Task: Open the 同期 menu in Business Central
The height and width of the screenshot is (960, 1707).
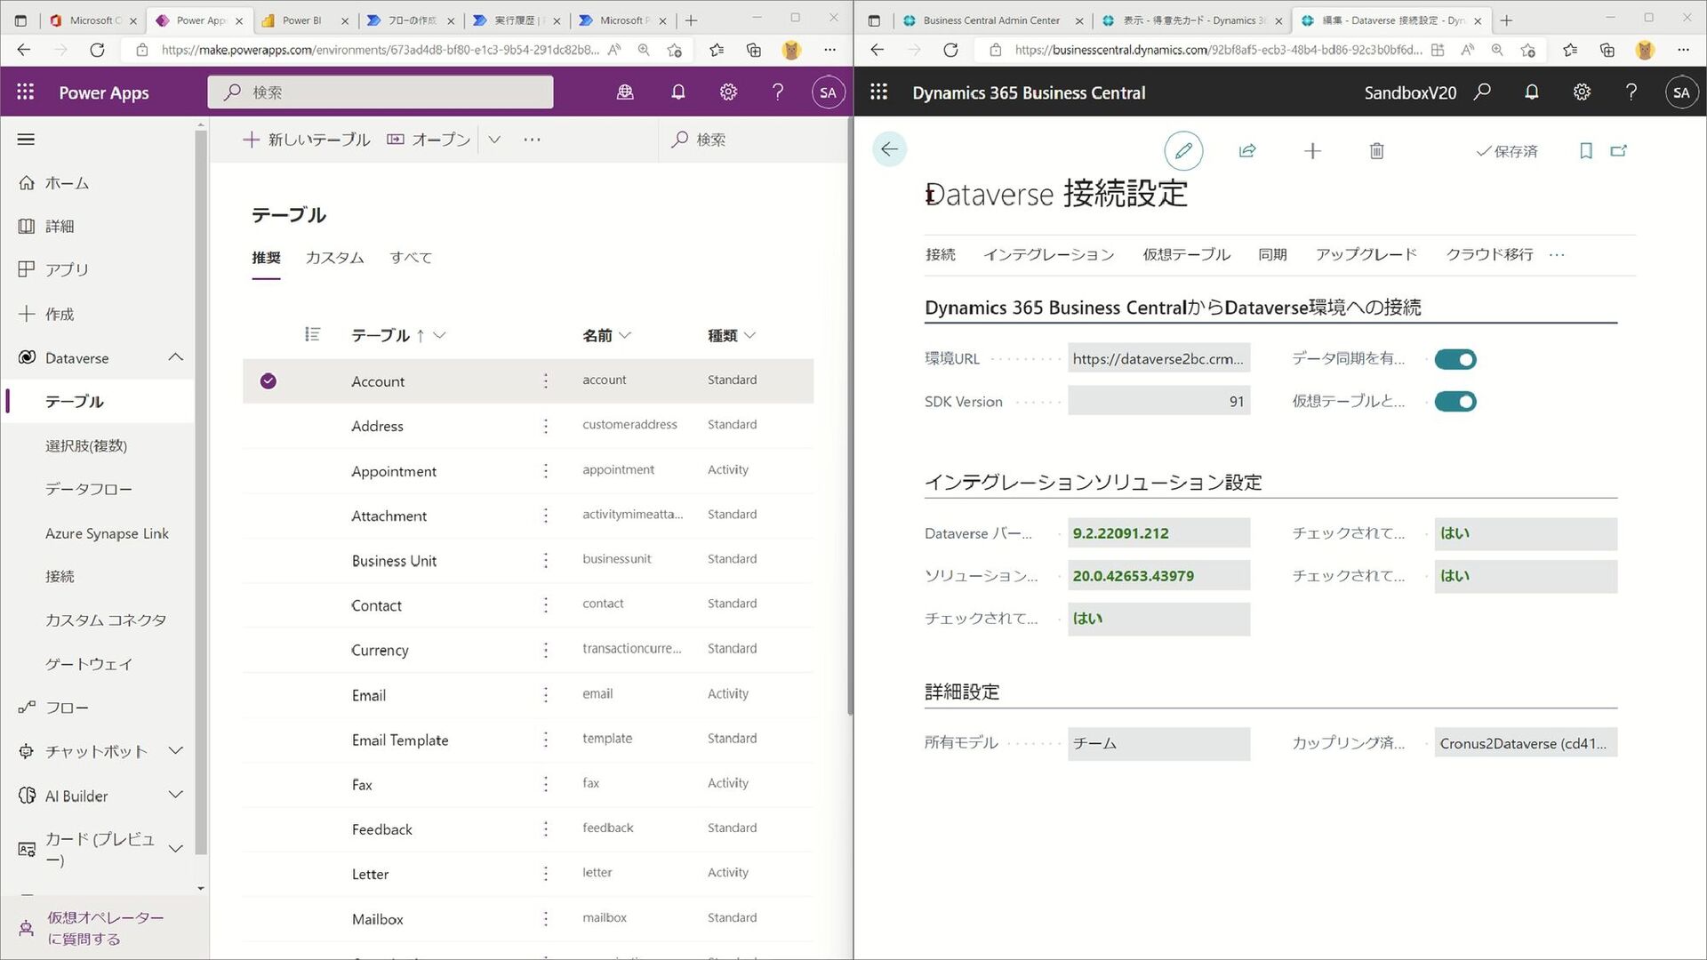Action: click(x=1272, y=255)
